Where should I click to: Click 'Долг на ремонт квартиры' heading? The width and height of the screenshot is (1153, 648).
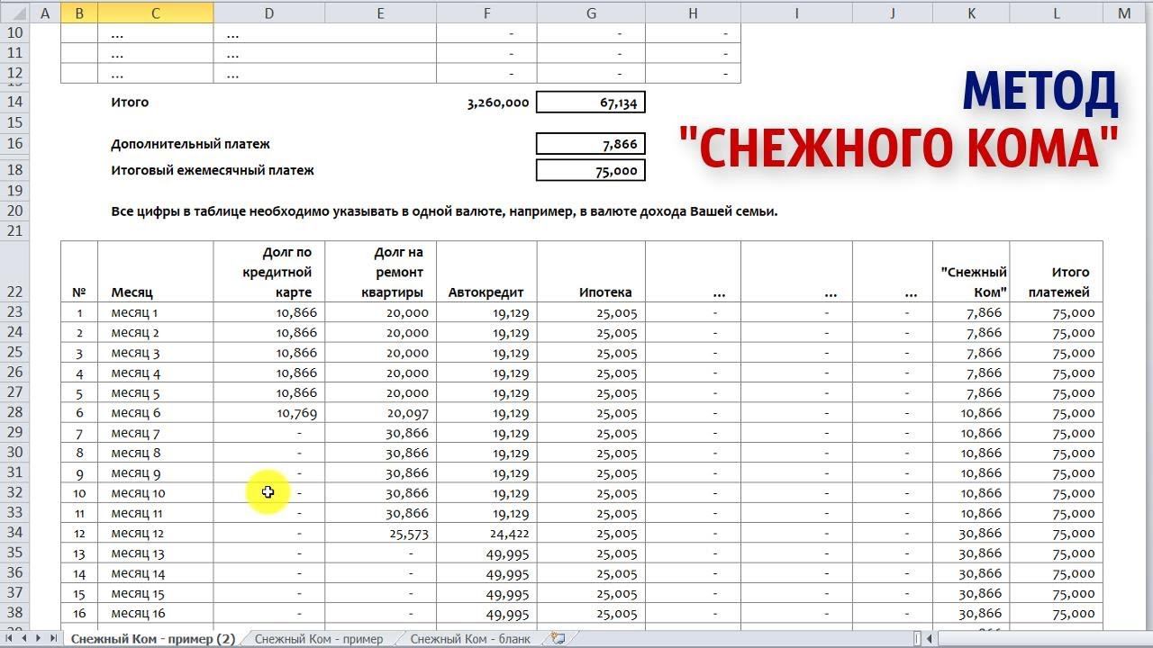[381, 272]
